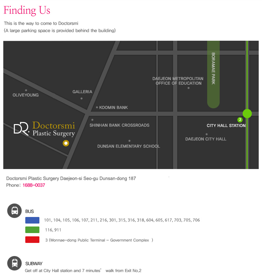Click the Shinhan Bank Crossroads label

tap(120, 125)
